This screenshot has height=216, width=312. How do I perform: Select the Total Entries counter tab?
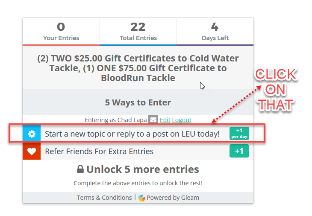click(138, 32)
